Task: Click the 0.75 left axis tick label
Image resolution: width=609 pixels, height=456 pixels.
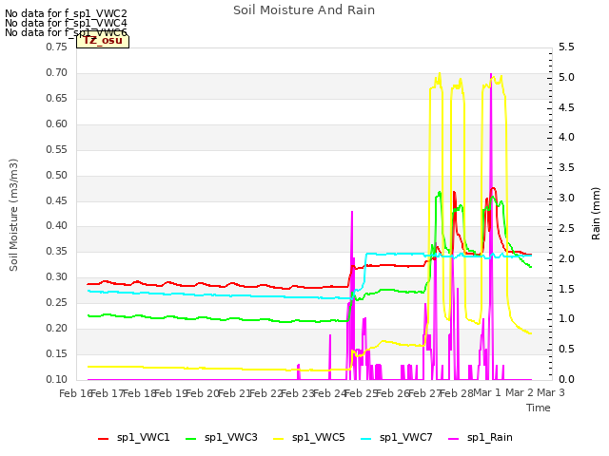Action: [57, 47]
